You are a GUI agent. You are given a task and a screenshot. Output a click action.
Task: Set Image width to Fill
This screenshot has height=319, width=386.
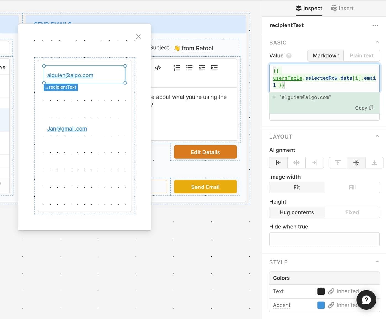pyautogui.click(x=352, y=187)
